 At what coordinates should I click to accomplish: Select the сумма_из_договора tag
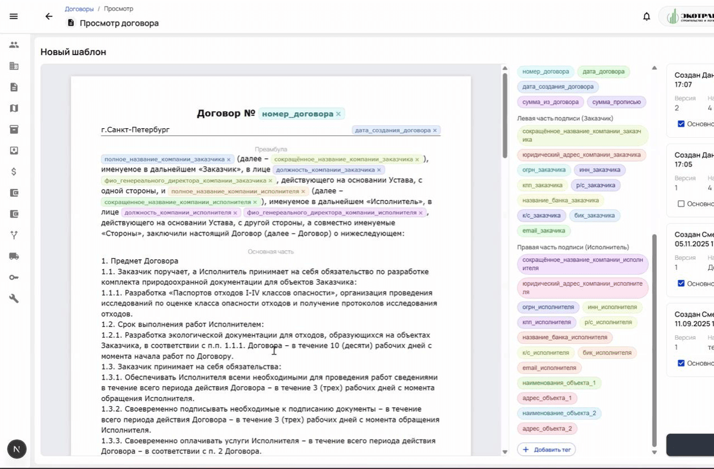pyautogui.click(x=551, y=102)
